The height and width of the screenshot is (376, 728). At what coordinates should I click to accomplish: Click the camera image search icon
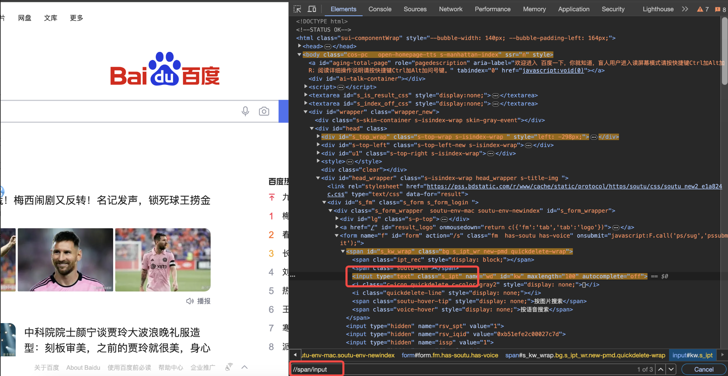pos(264,111)
